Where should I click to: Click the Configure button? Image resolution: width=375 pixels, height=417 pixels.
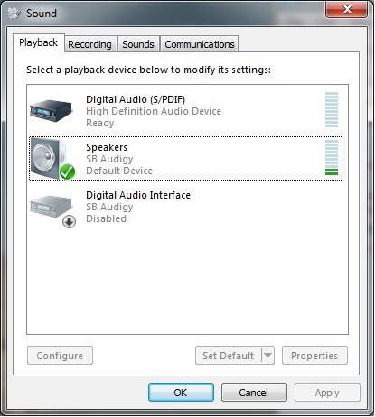click(x=60, y=356)
